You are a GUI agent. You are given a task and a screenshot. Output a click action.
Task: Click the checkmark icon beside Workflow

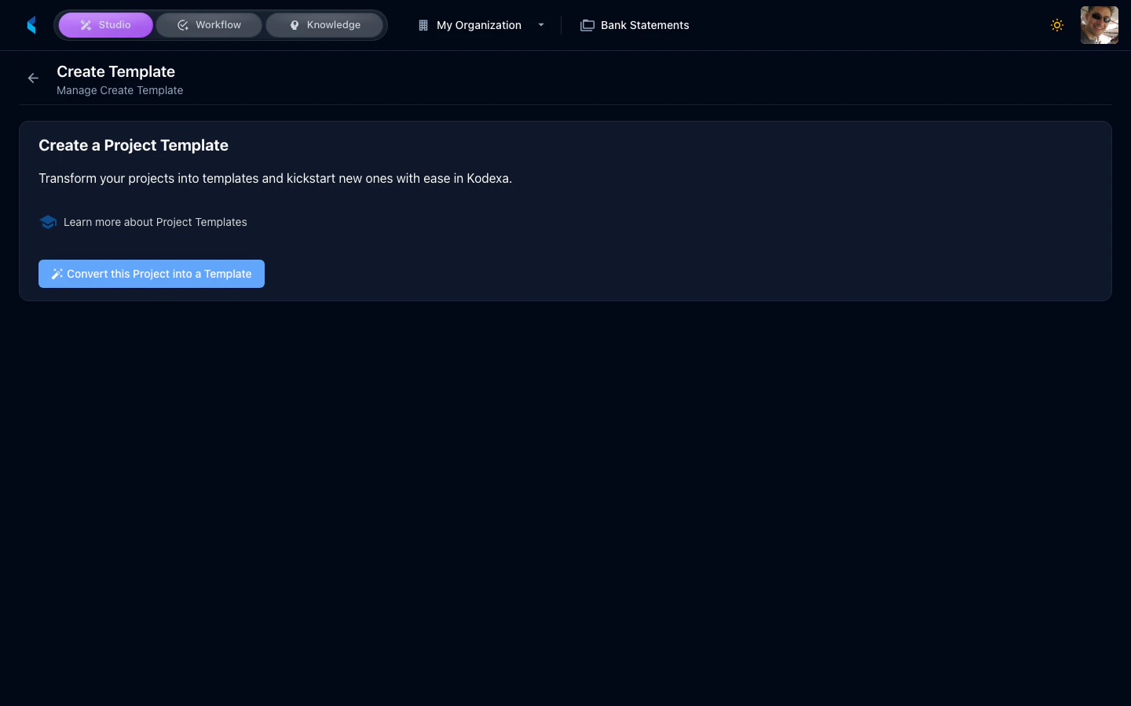[181, 24]
